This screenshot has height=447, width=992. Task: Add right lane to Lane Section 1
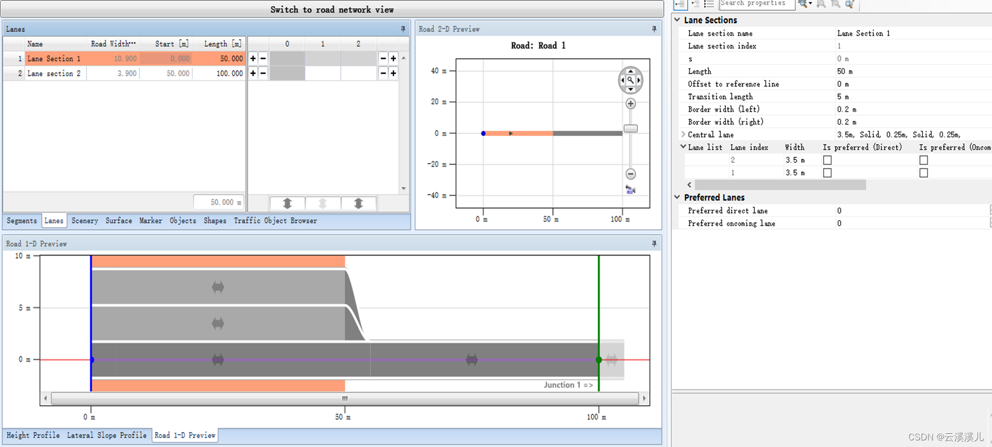tap(393, 58)
